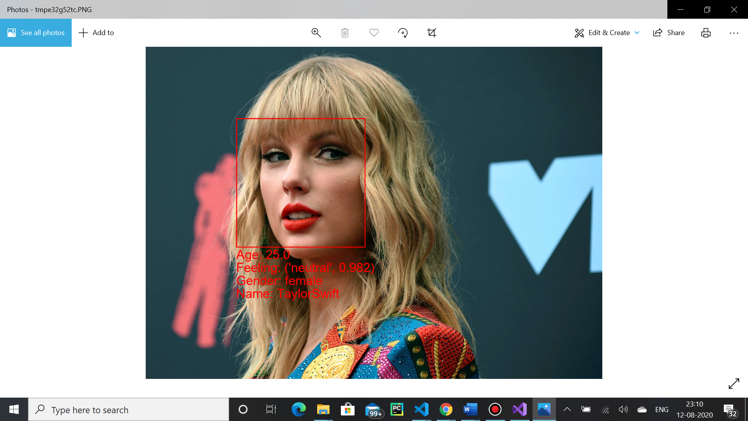
Task: Delete photo with trash icon
Action: point(345,33)
